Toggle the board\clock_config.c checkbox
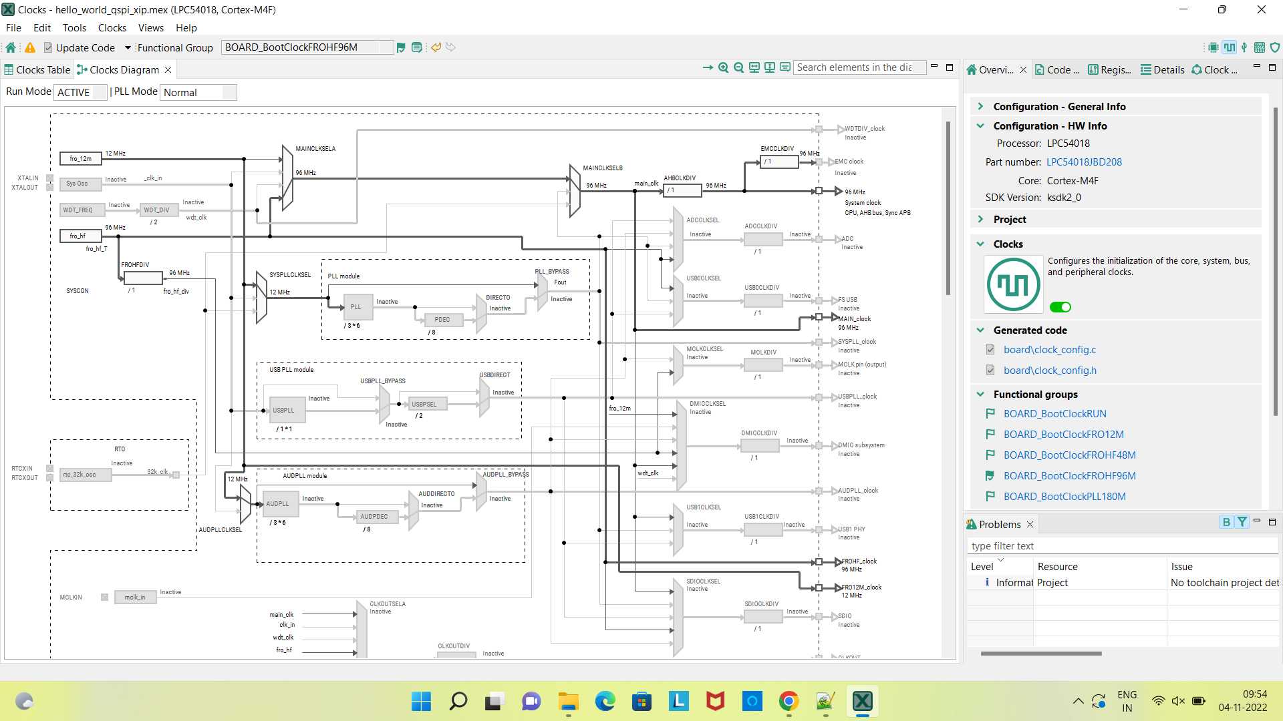The width and height of the screenshot is (1283, 721). point(990,349)
